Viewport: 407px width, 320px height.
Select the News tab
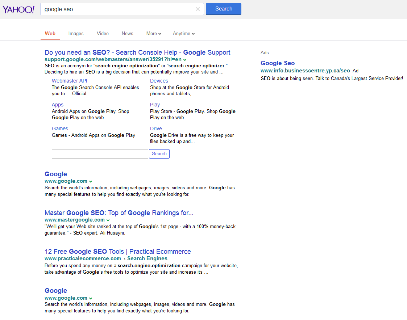tap(127, 34)
